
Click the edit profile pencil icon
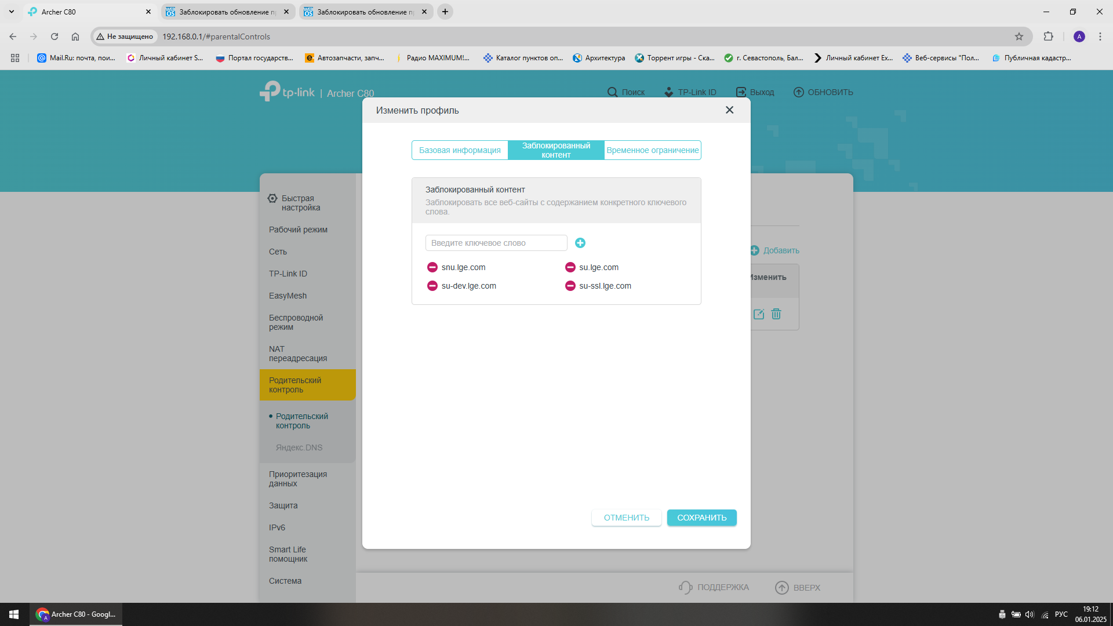[x=758, y=314]
